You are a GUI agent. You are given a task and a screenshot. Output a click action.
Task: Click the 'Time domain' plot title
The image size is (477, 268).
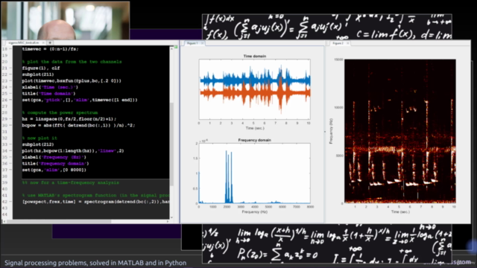[255, 57]
